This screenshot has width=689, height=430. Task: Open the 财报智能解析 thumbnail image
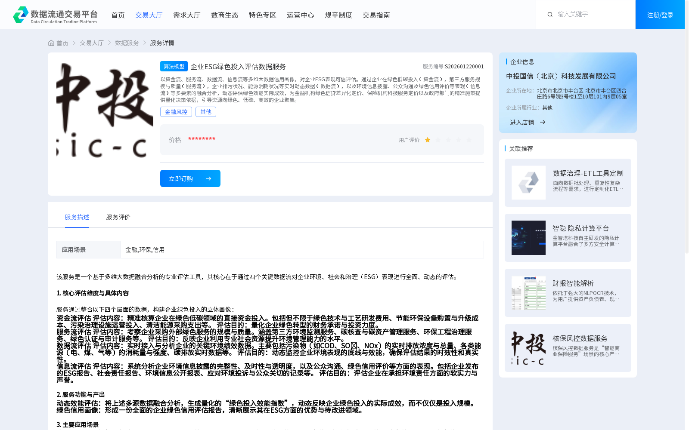(528, 293)
